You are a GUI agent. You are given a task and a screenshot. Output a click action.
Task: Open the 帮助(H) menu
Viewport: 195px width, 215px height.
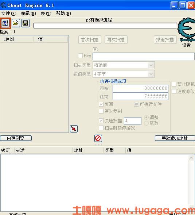pos(63,14)
